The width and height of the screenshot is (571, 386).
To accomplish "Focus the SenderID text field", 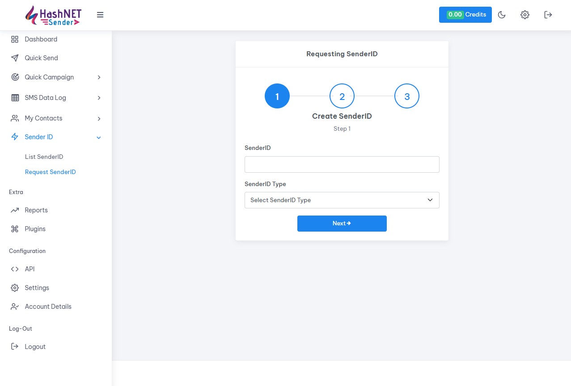I will pyautogui.click(x=342, y=164).
